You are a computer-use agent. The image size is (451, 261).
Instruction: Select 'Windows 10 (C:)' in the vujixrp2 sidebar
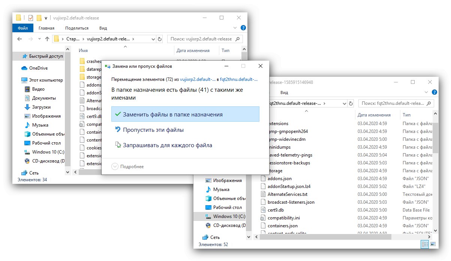coord(44,152)
